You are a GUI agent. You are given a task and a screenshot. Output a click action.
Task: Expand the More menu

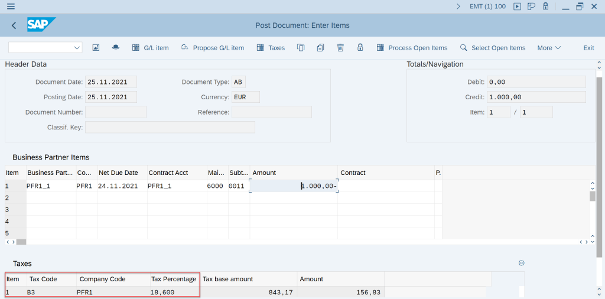click(x=549, y=48)
